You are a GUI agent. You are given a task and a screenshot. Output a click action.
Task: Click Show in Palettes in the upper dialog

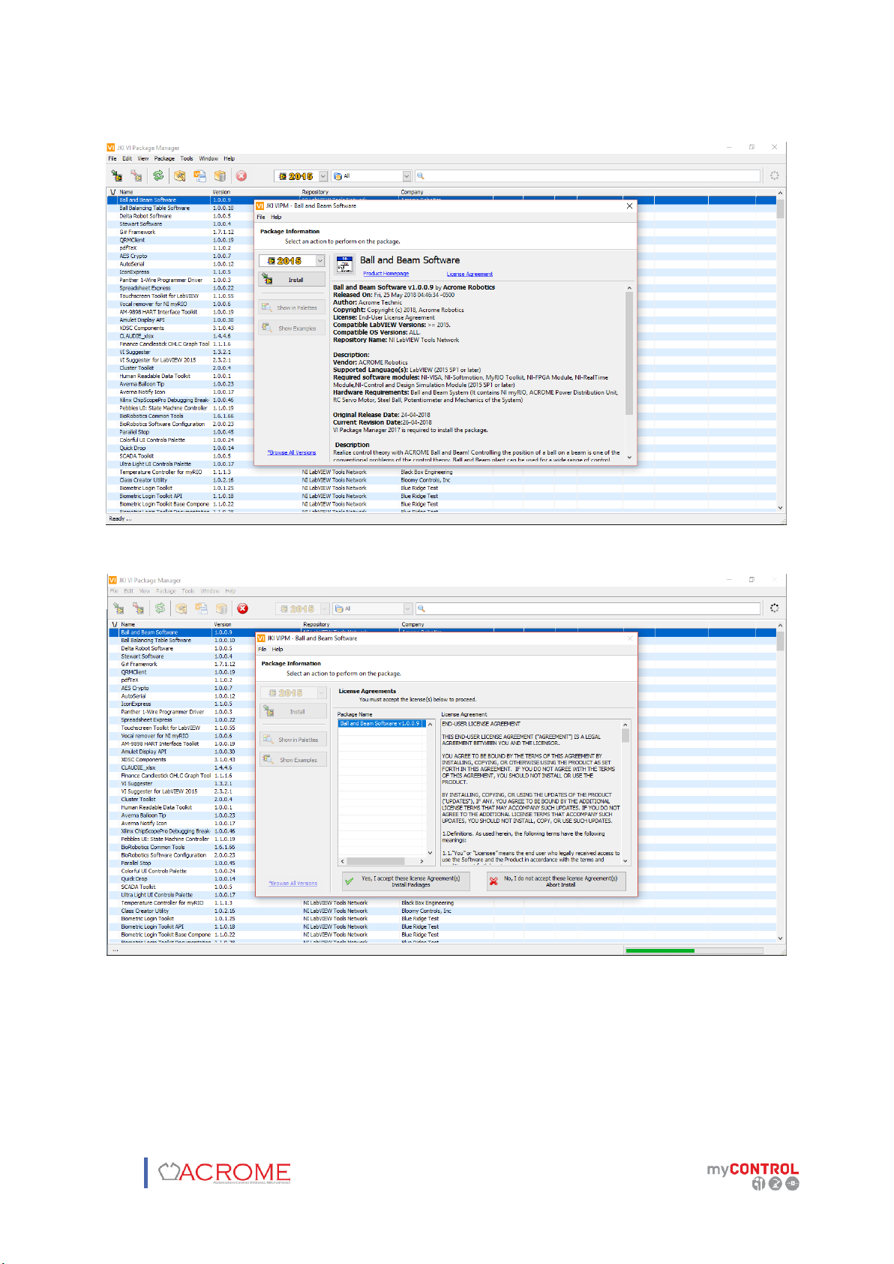pos(292,308)
